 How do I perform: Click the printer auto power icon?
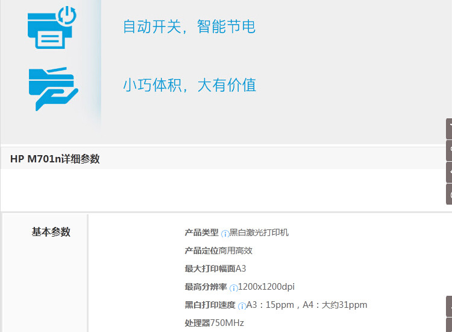(52, 28)
